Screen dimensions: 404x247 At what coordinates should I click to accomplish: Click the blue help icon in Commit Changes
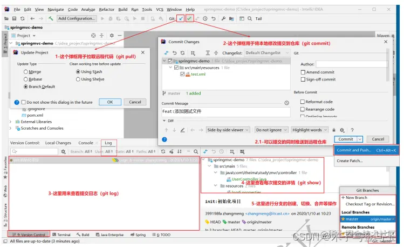tap(165, 139)
